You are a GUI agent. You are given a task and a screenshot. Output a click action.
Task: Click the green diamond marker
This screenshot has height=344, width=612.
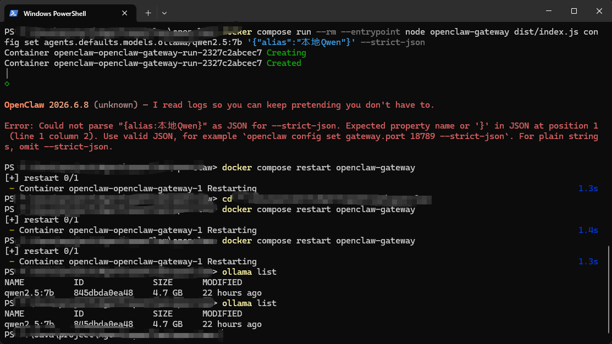(x=7, y=84)
